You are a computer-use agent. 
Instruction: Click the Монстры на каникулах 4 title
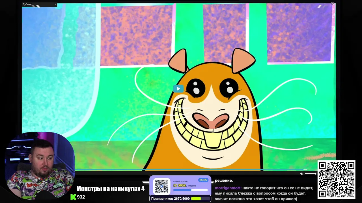[110, 189]
